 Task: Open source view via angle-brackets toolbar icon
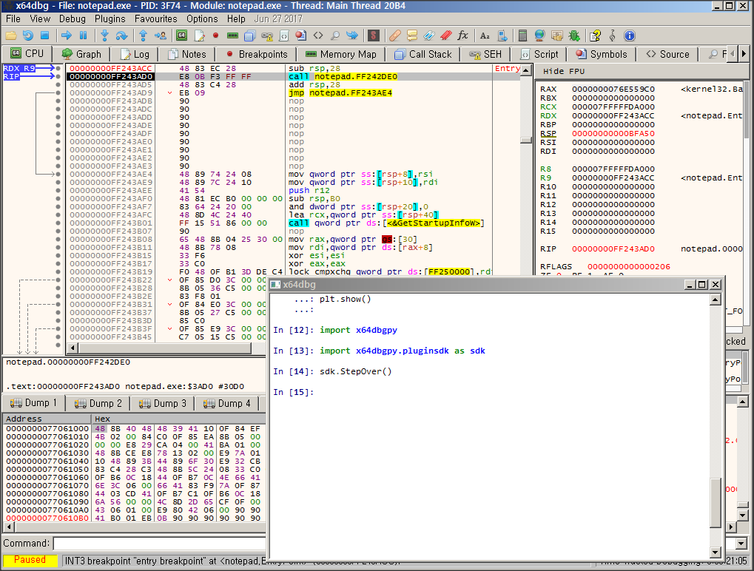pos(318,36)
